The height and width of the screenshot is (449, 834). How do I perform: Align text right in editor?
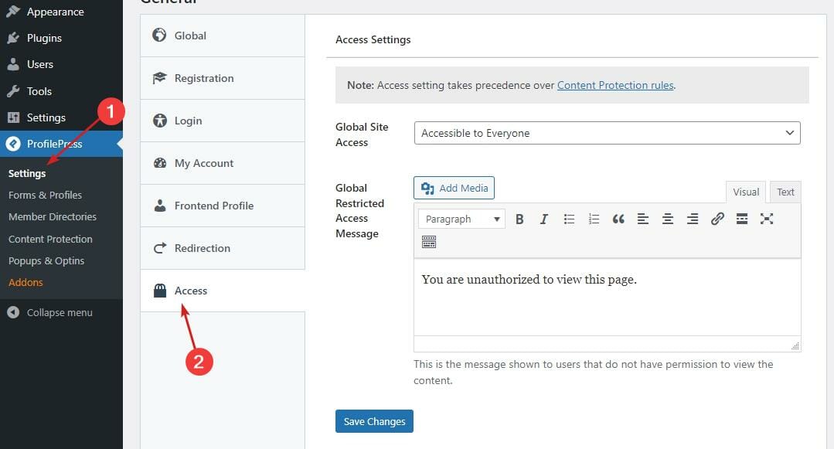pyautogui.click(x=693, y=219)
